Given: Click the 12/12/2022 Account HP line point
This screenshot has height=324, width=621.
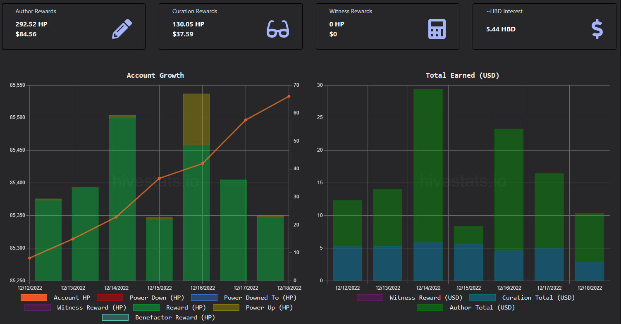Looking at the screenshot, I should point(30,258).
